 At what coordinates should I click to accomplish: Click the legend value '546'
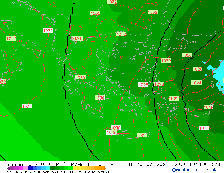tap(64, 172)
